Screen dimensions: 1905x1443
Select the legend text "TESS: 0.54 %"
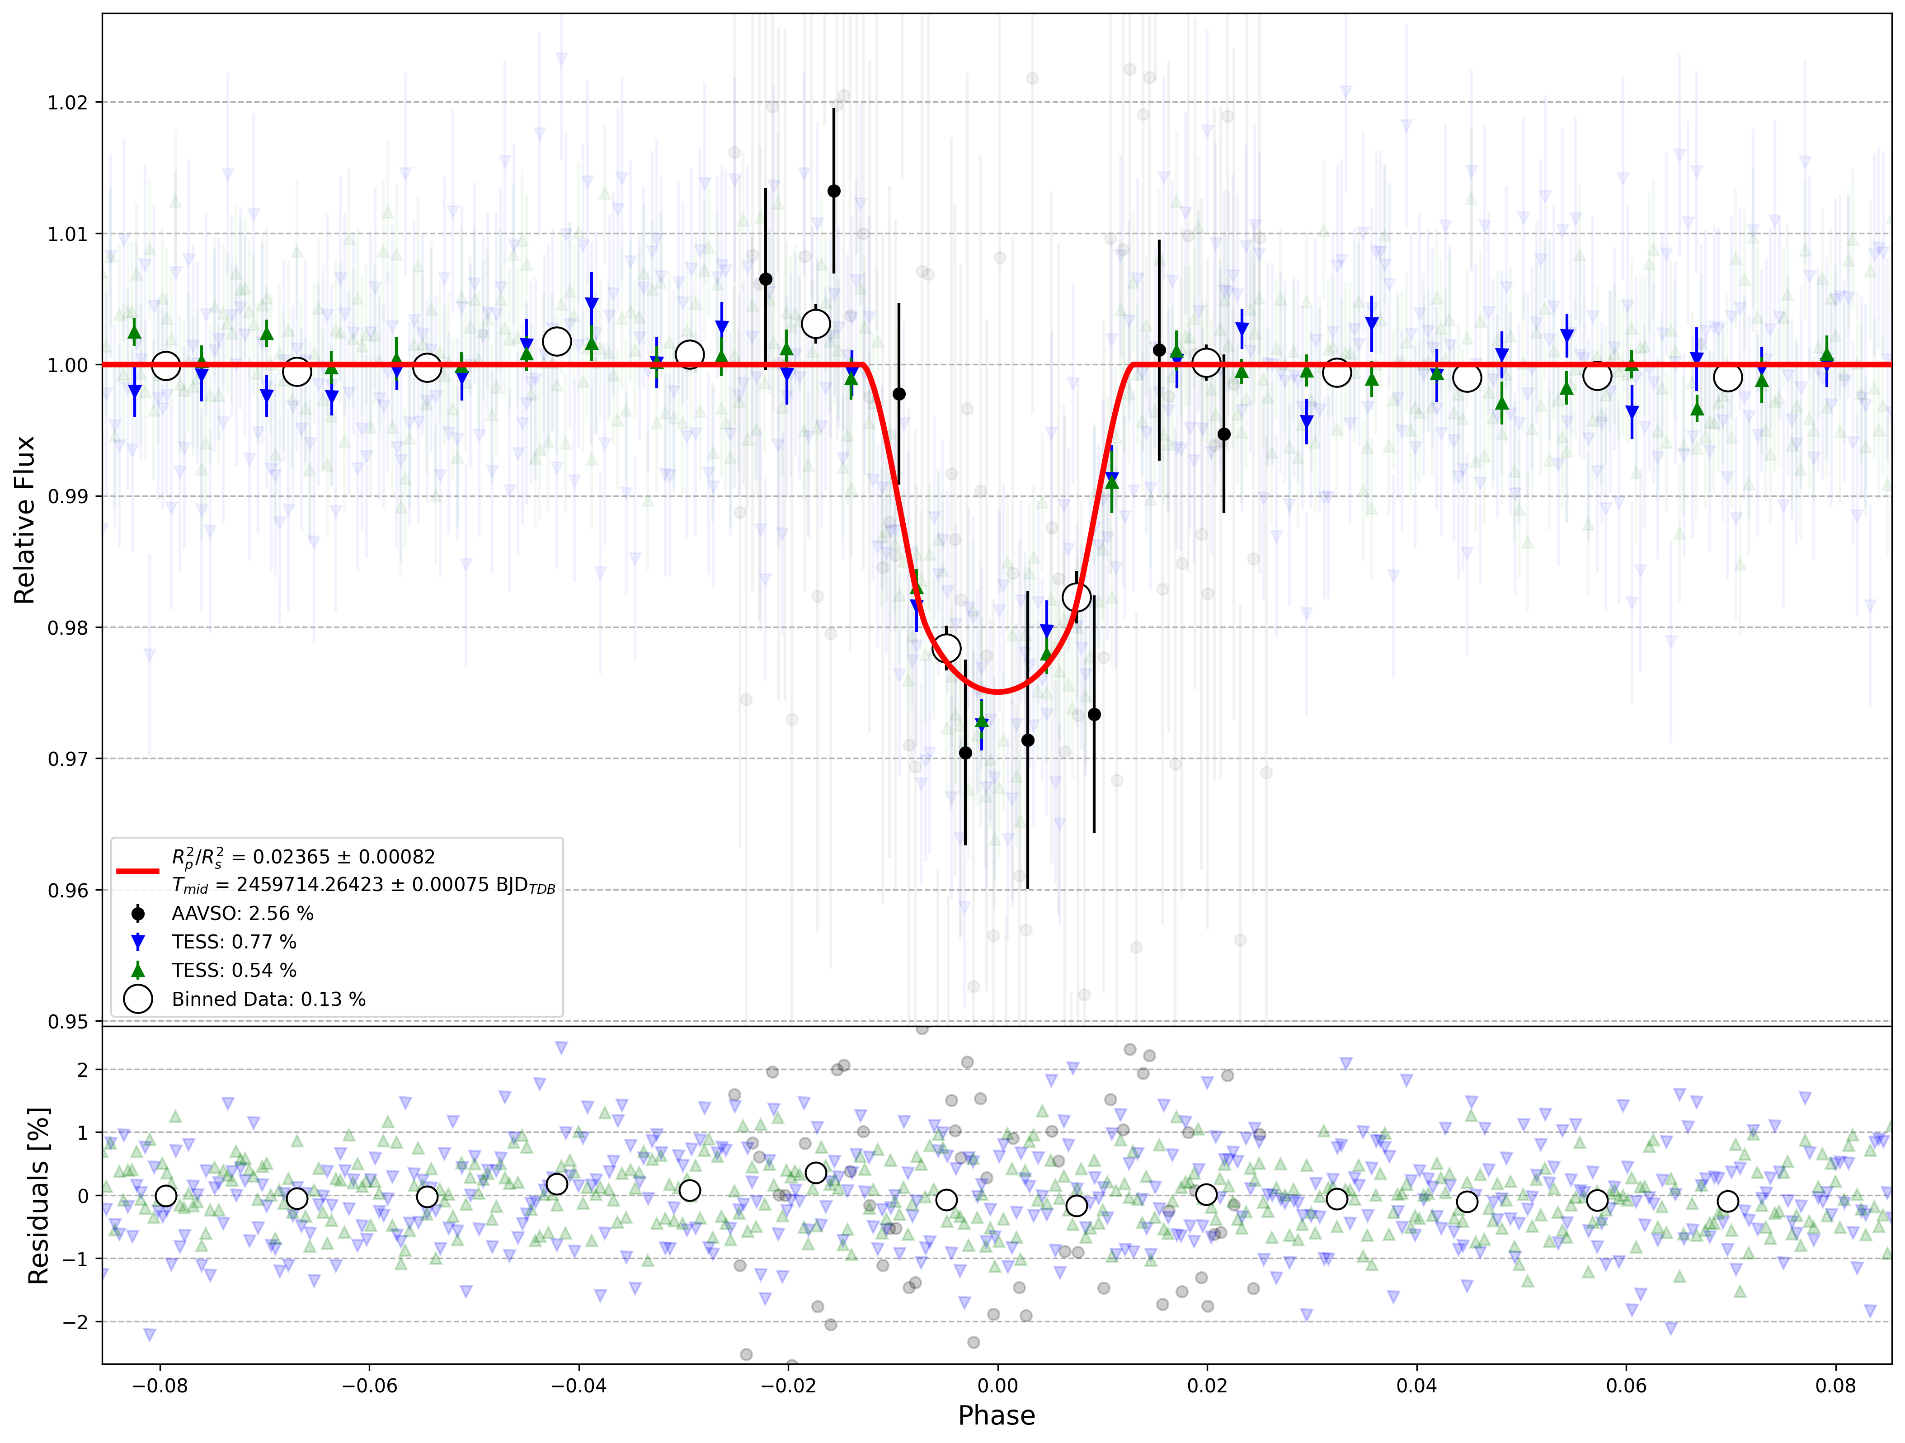point(234,970)
